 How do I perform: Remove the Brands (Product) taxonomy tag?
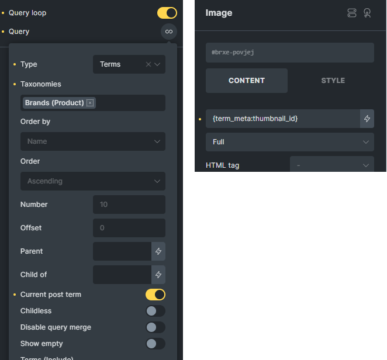click(x=90, y=103)
